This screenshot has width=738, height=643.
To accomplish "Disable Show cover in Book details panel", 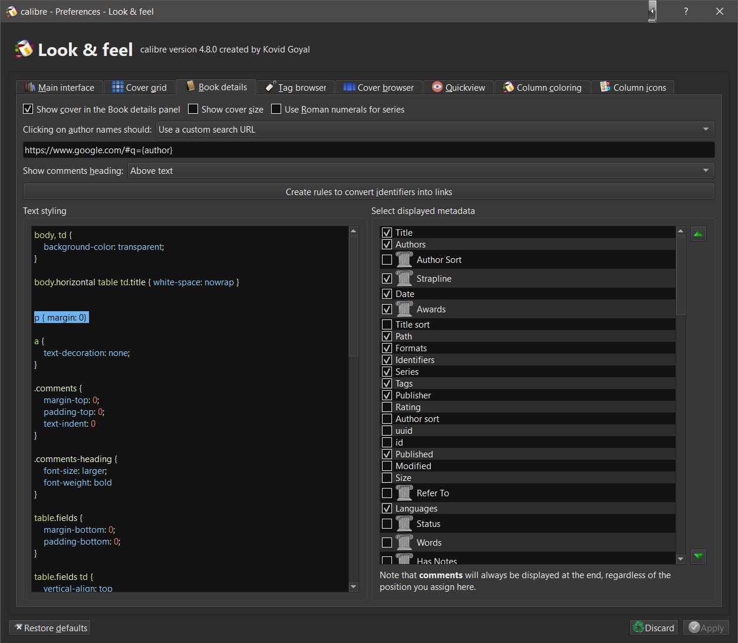I will (x=28, y=109).
